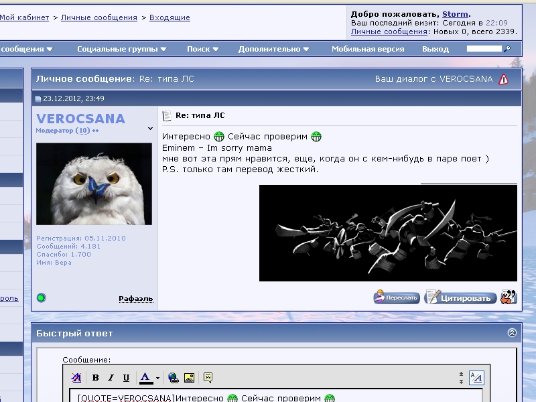Wrap selection in quote tags icon

pyautogui.click(x=208, y=377)
